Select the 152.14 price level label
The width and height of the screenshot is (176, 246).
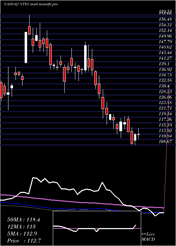pyautogui.click(x=165, y=30)
